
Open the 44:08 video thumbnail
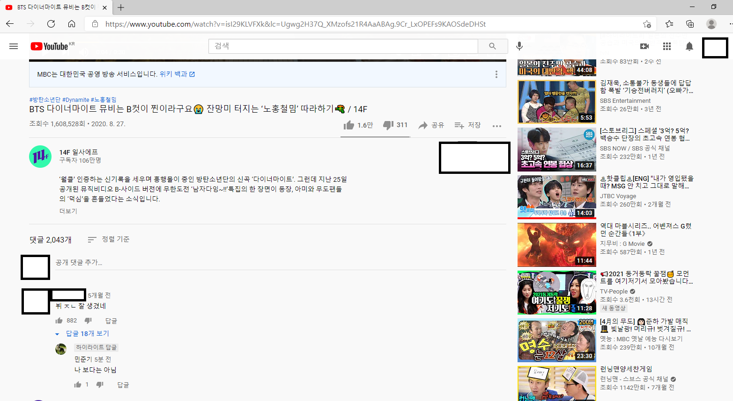coord(556,67)
